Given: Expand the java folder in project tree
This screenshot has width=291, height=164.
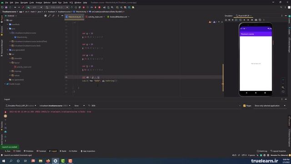Looking at the screenshot, I should 8,29.
